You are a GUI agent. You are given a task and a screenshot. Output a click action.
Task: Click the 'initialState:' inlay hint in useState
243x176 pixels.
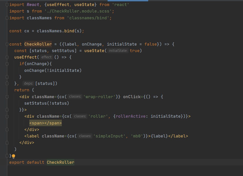(x=118, y=51)
